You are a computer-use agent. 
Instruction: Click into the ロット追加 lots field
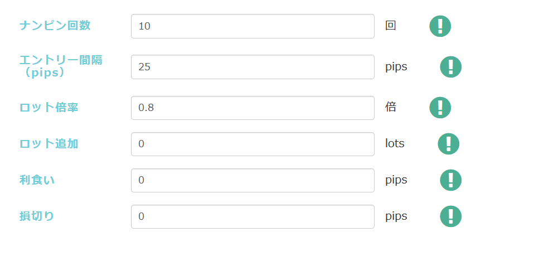coord(253,144)
